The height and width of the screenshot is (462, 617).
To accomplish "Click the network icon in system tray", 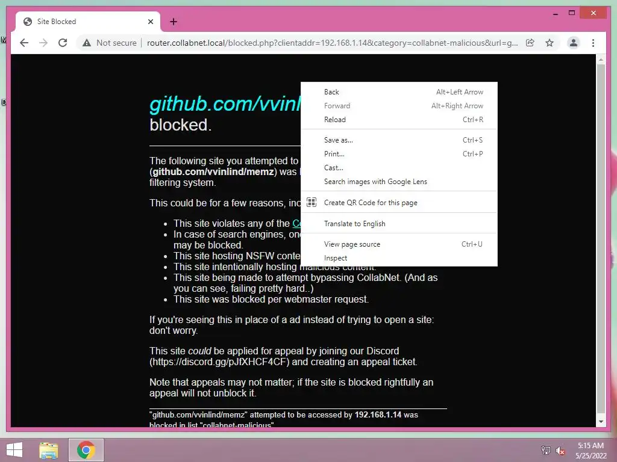I will point(545,450).
